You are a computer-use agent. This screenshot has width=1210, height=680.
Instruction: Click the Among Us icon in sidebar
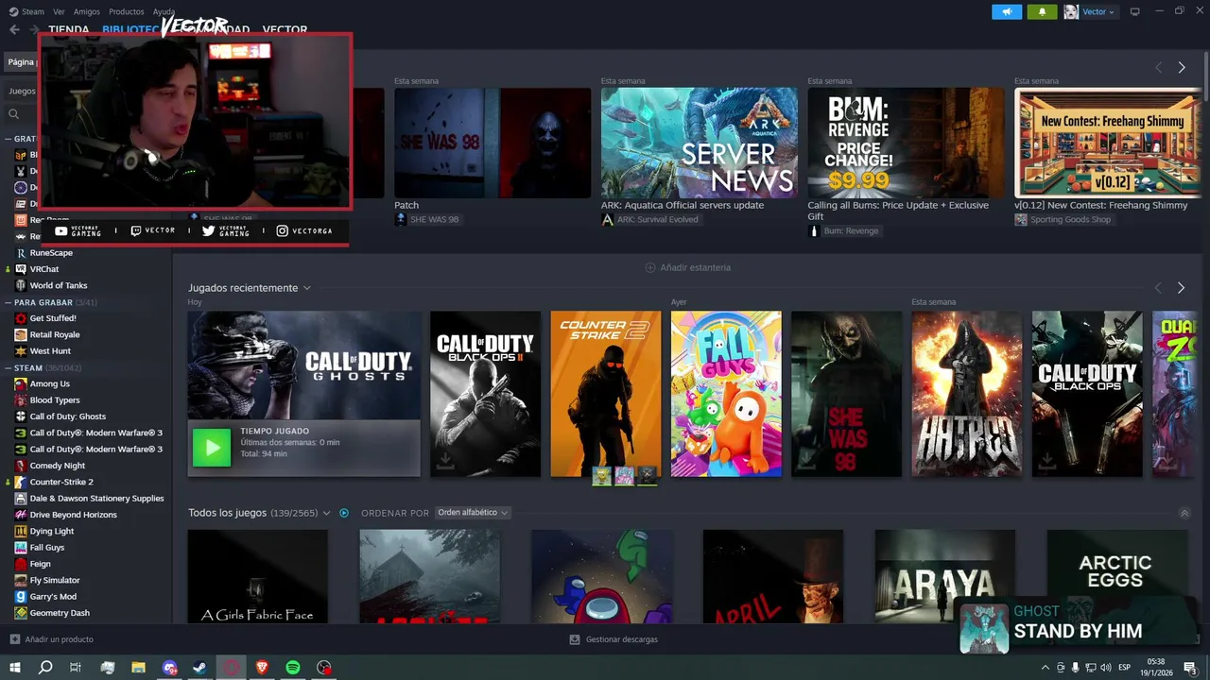tap(21, 383)
